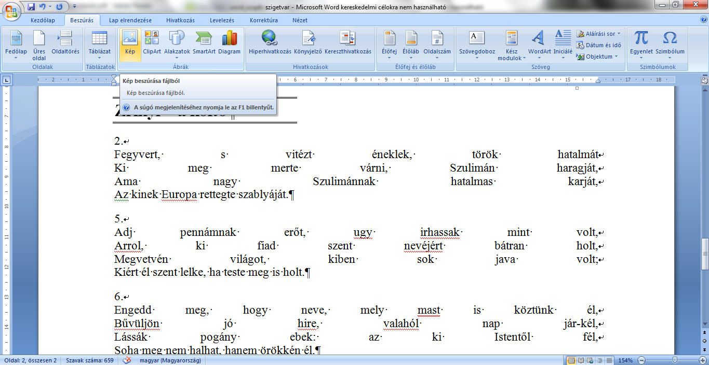Click the word count 'Szavak száma: 659'

pos(89,360)
